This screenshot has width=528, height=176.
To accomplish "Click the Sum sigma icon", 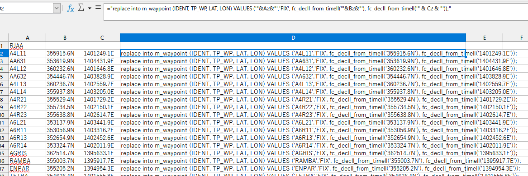I will pyautogui.click(x=81, y=8).
